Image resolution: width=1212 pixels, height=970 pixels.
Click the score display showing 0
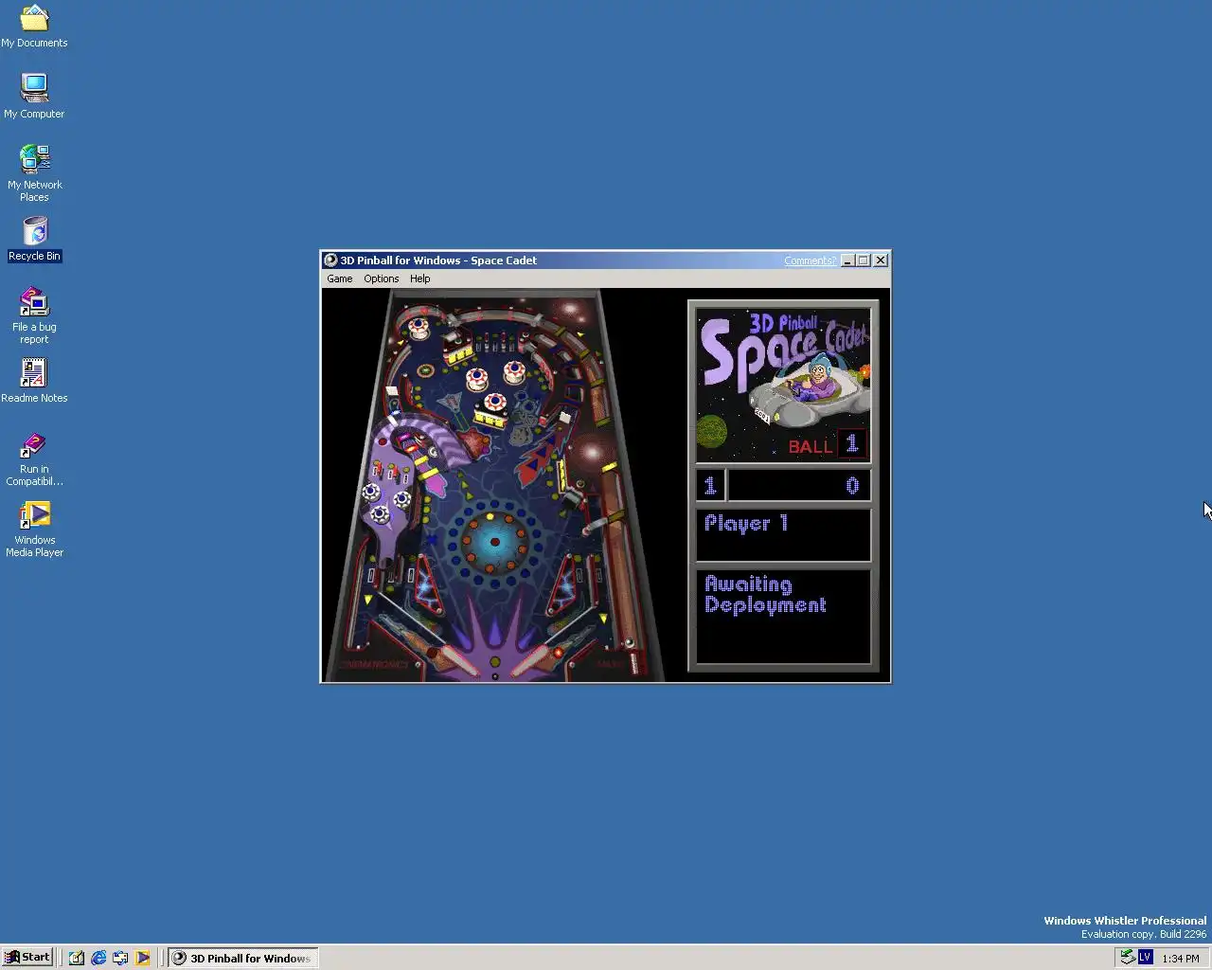point(798,486)
